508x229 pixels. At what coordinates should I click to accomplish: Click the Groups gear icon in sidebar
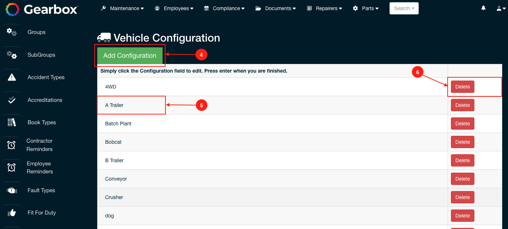click(x=12, y=32)
